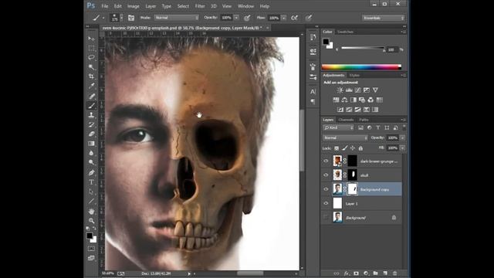Image resolution: width=494 pixels, height=278 pixels.
Task: Select the Eyedropper tool
Action: click(91, 86)
